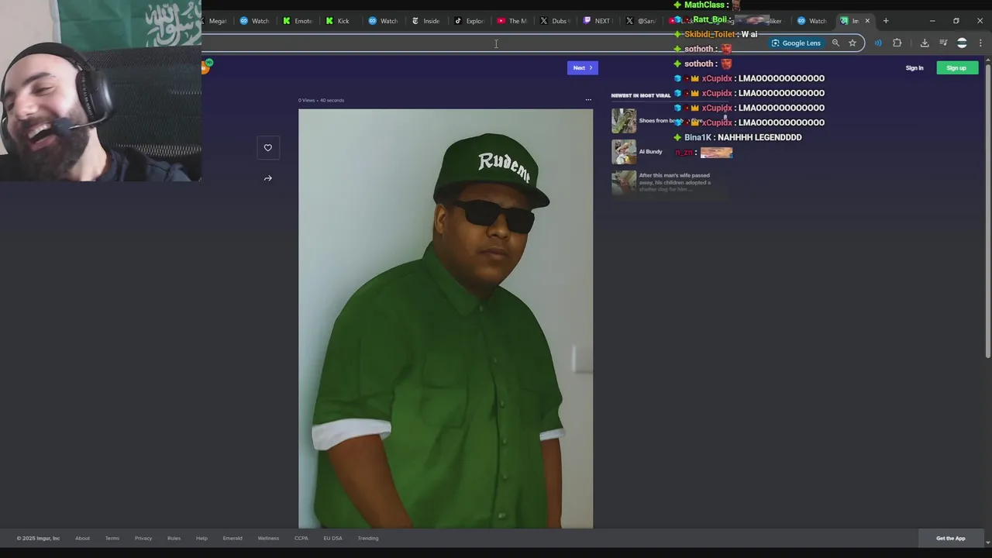Image resolution: width=992 pixels, height=558 pixels.
Task: Click the Wellness footer link
Action: coord(268,539)
